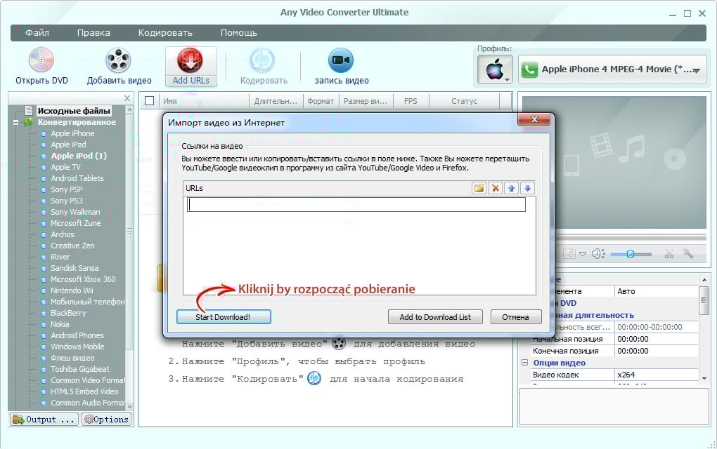Click the volume slider handle under preview
The image size is (717, 449).
click(x=630, y=254)
